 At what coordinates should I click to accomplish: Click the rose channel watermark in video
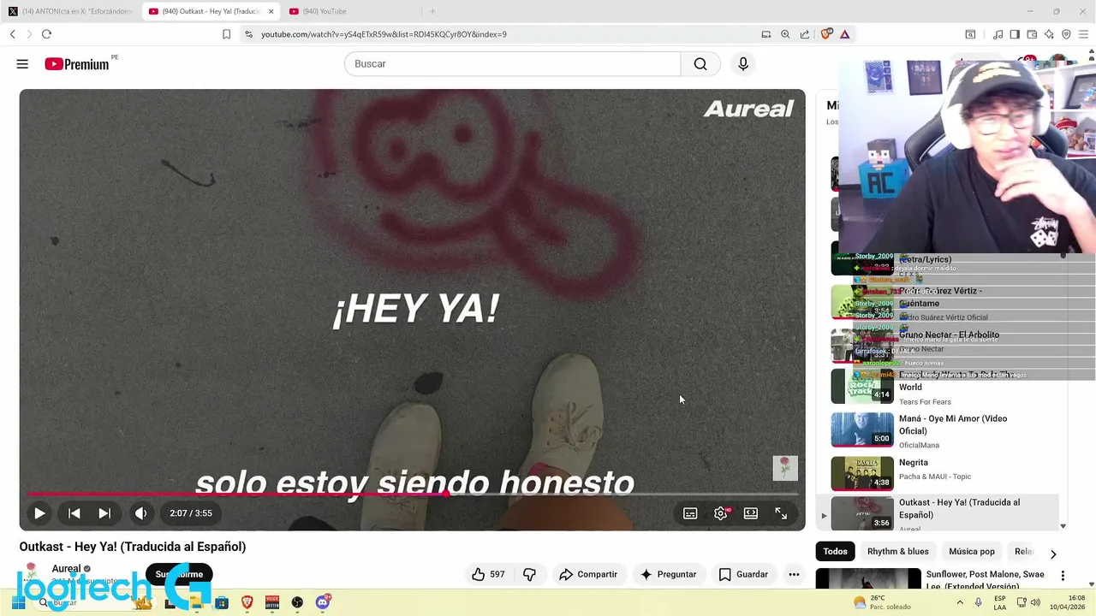[785, 468]
